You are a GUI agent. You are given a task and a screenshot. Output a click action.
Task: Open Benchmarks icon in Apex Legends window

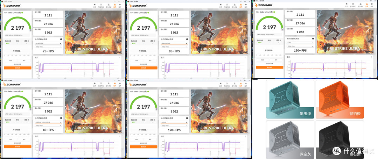pos(227,5)
